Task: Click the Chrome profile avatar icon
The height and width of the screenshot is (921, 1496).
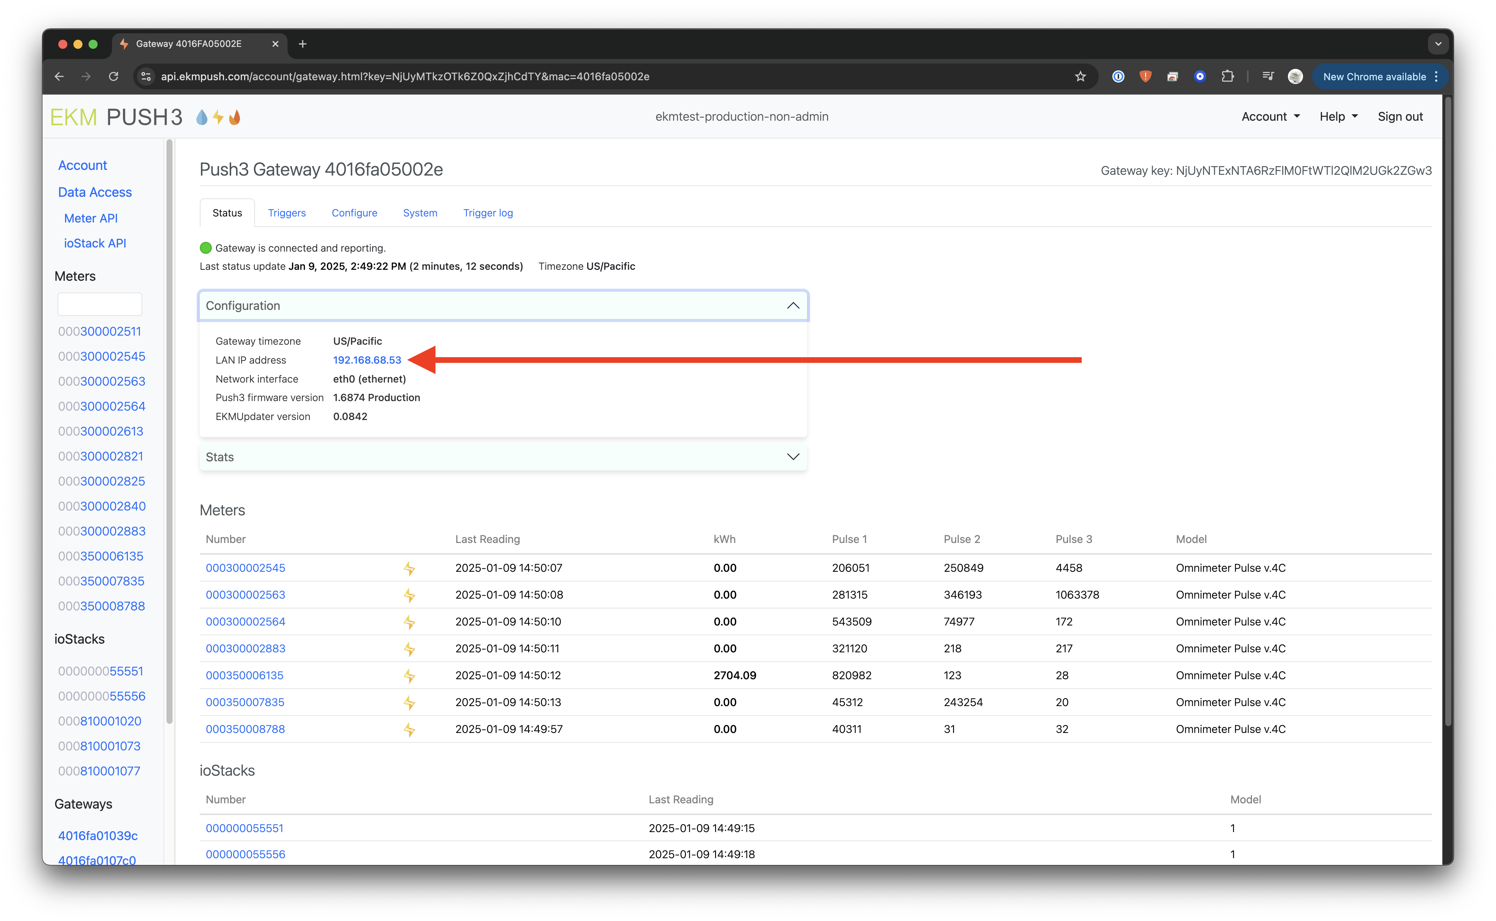Action: pos(1295,77)
